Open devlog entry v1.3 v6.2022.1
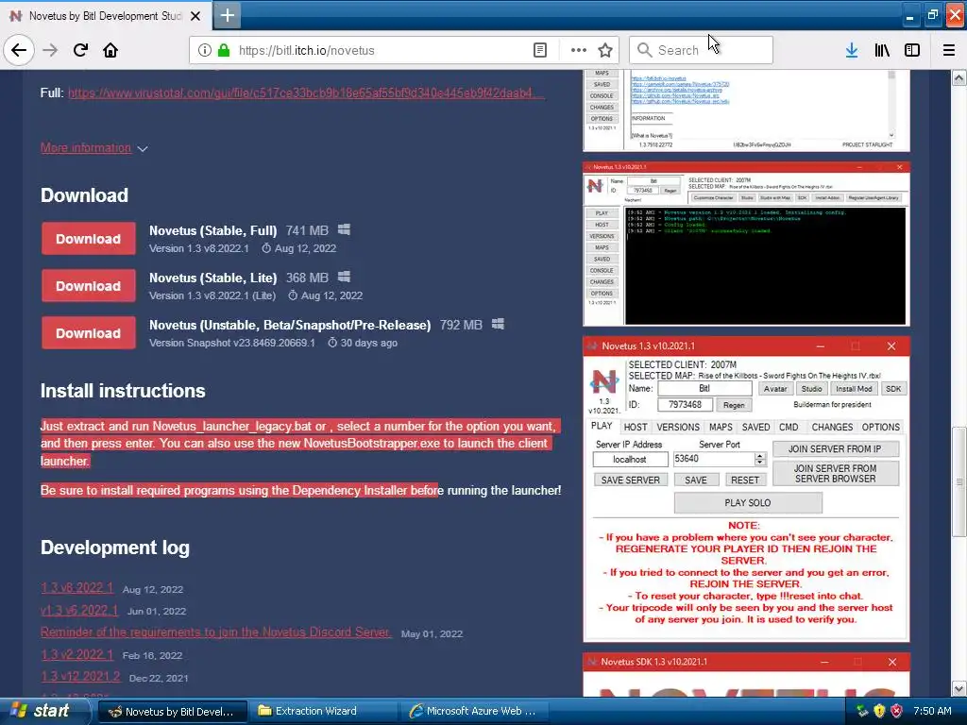The width and height of the screenshot is (967, 725). coord(79,610)
